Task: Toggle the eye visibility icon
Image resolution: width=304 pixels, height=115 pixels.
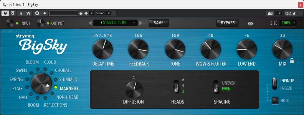Action: pos(250,23)
